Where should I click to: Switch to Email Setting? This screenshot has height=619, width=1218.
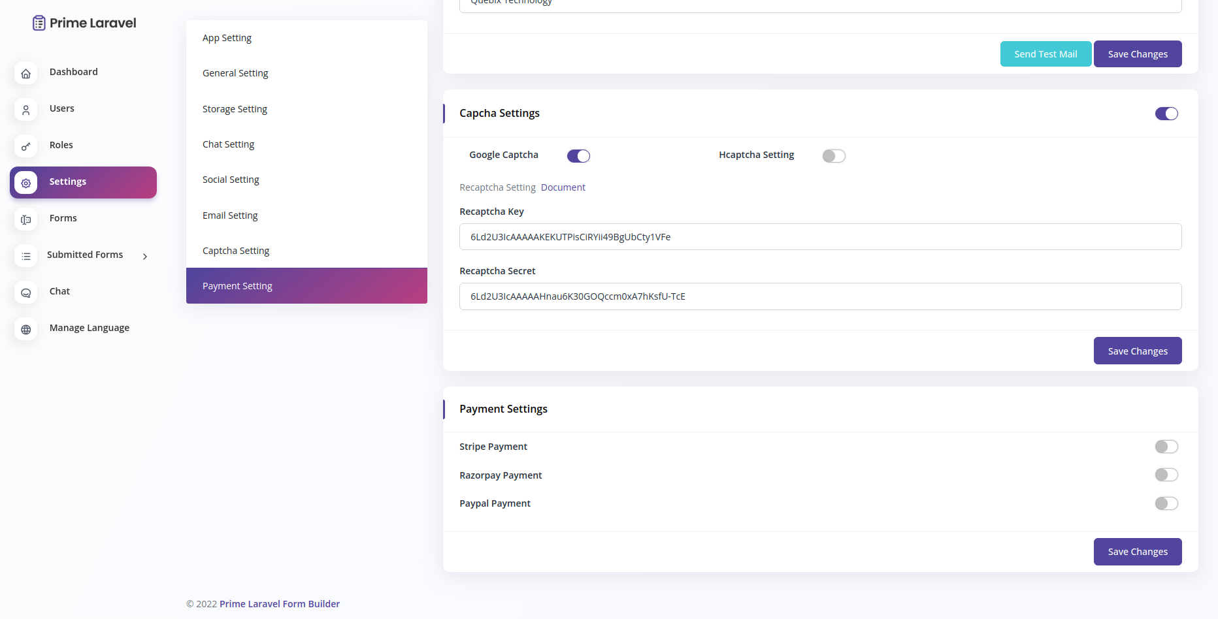230,215
